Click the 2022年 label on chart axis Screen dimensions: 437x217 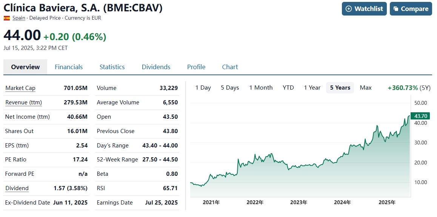pyautogui.click(x=255, y=203)
